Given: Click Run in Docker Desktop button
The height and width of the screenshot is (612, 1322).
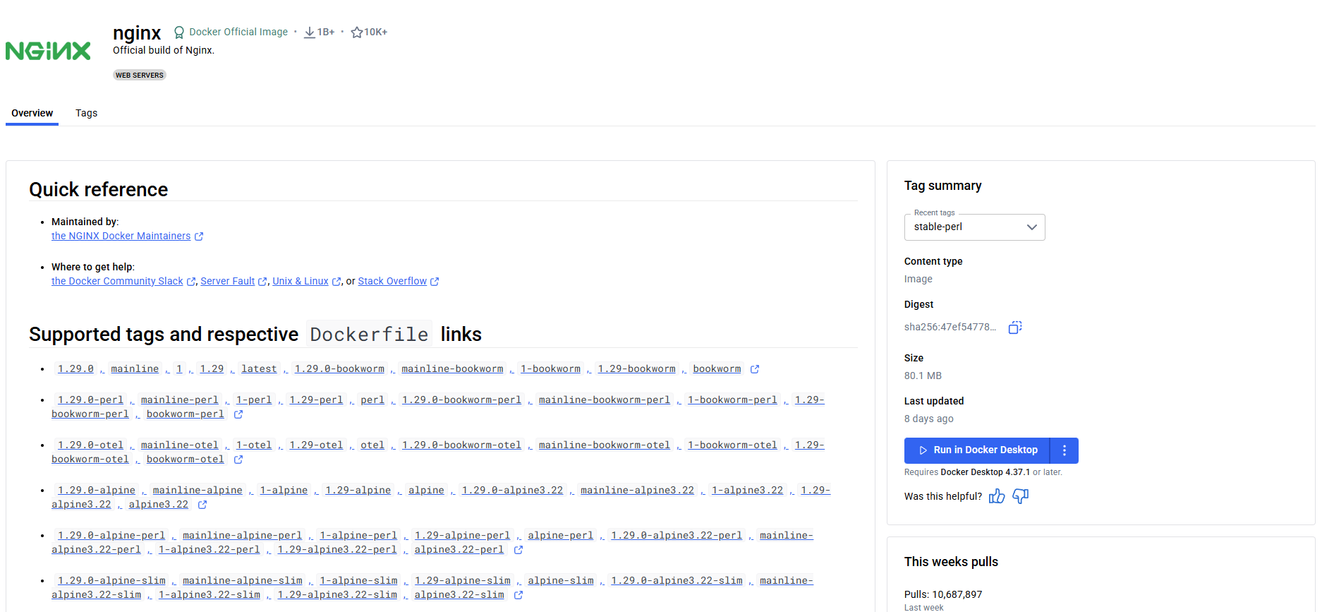Looking at the screenshot, I should (977, 450).
